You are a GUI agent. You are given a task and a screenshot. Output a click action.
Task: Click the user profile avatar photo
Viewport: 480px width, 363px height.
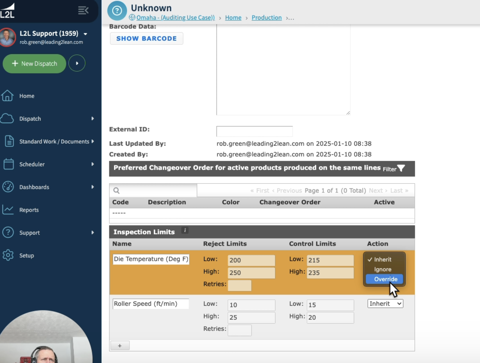tap(8, 37)
